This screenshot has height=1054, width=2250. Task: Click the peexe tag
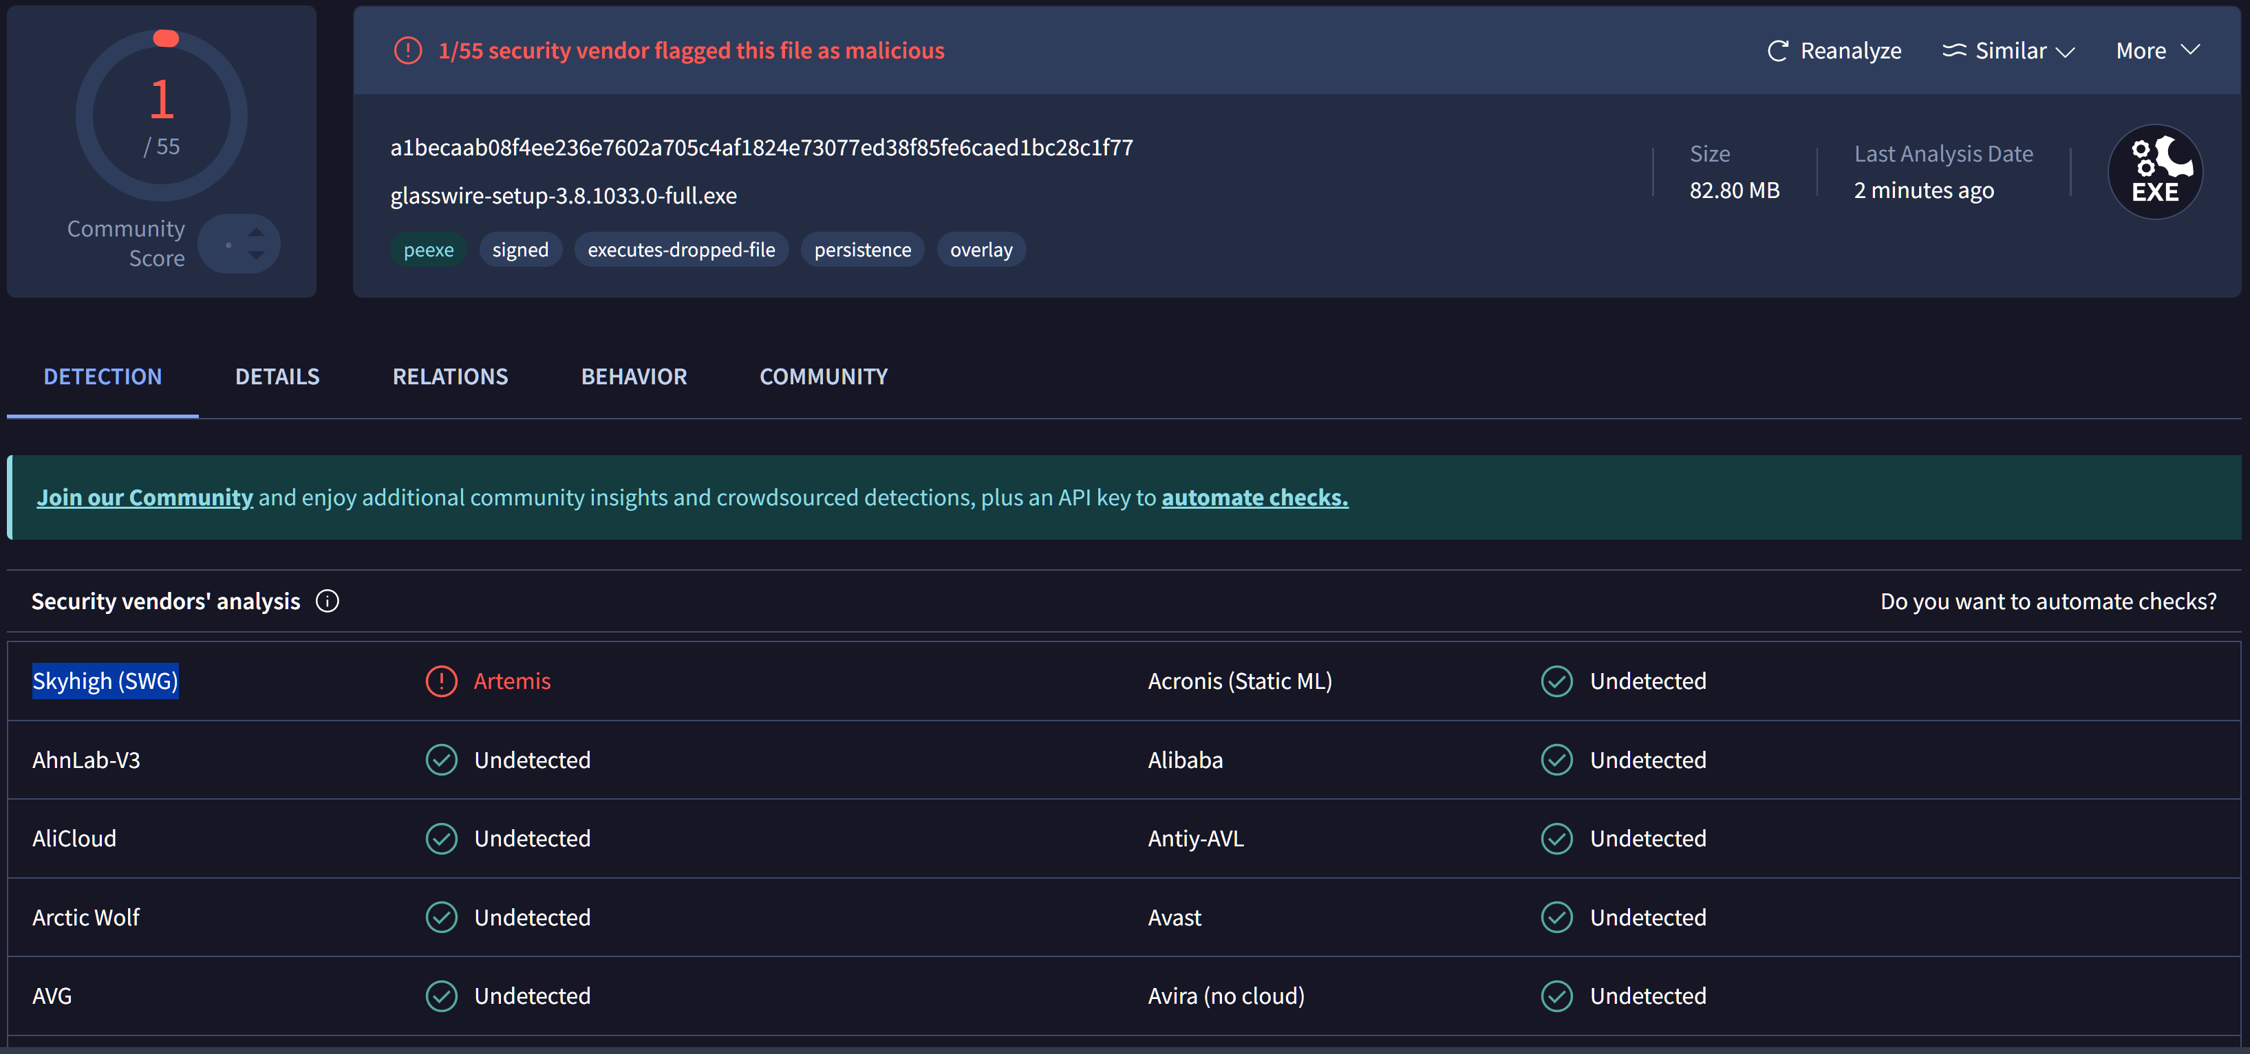429,250
